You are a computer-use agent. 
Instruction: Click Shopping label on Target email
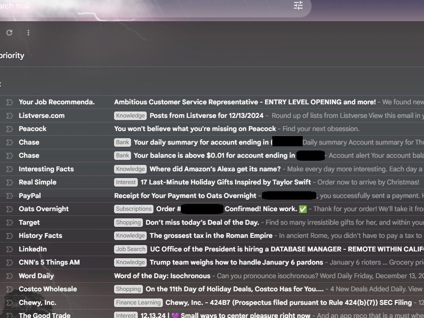(x=128, y=223)
